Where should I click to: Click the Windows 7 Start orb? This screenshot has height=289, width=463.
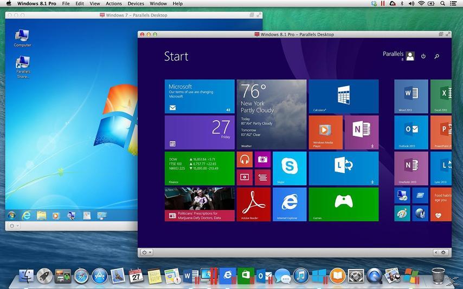coord(12,215)
